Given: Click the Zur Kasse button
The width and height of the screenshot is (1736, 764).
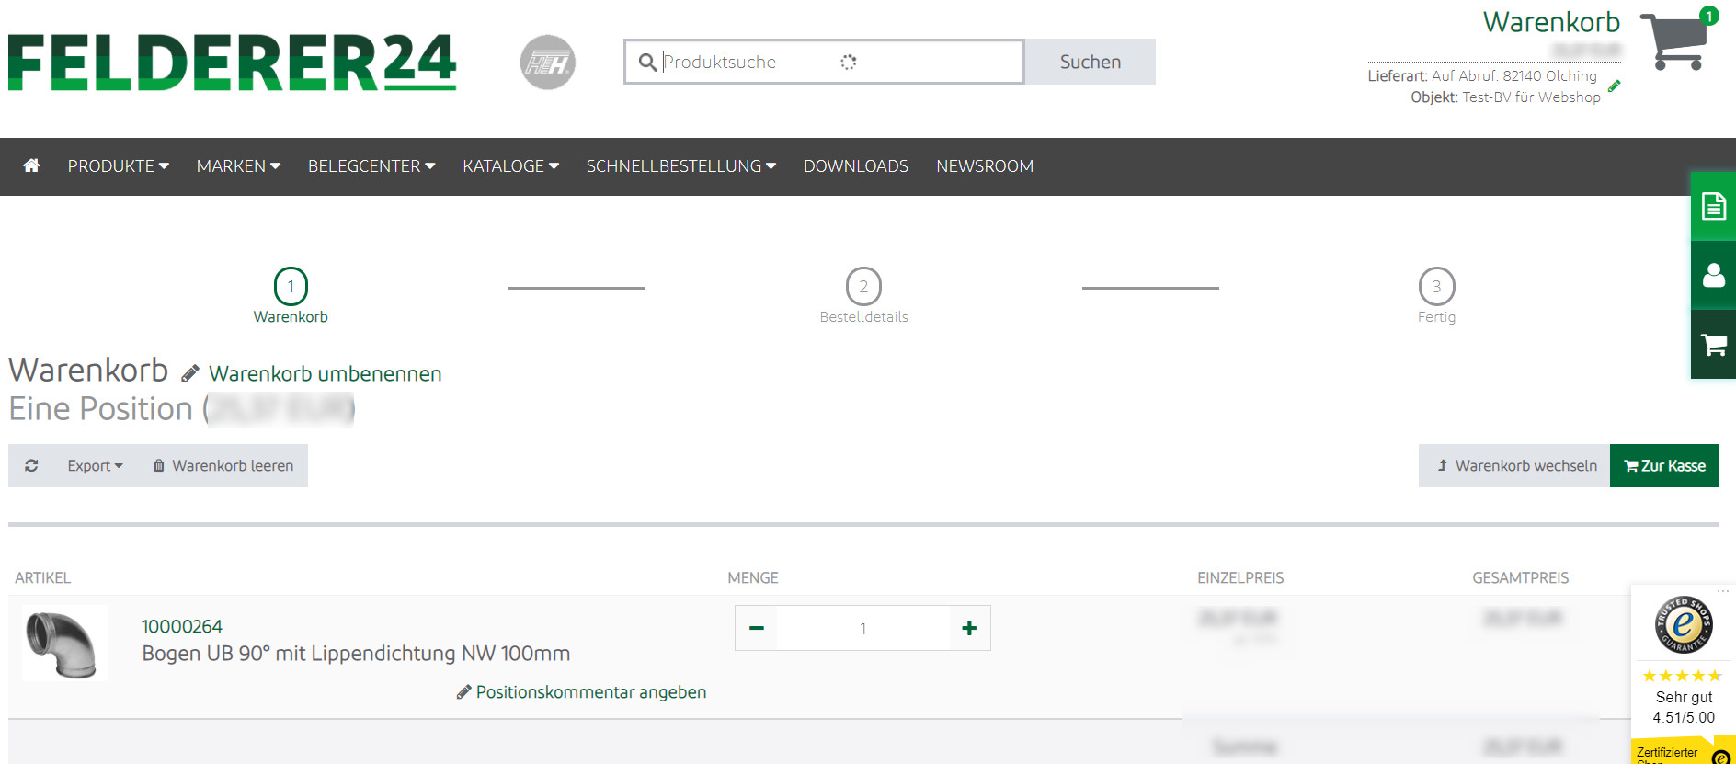Looking at the screenshot, I should [1664, 465].
